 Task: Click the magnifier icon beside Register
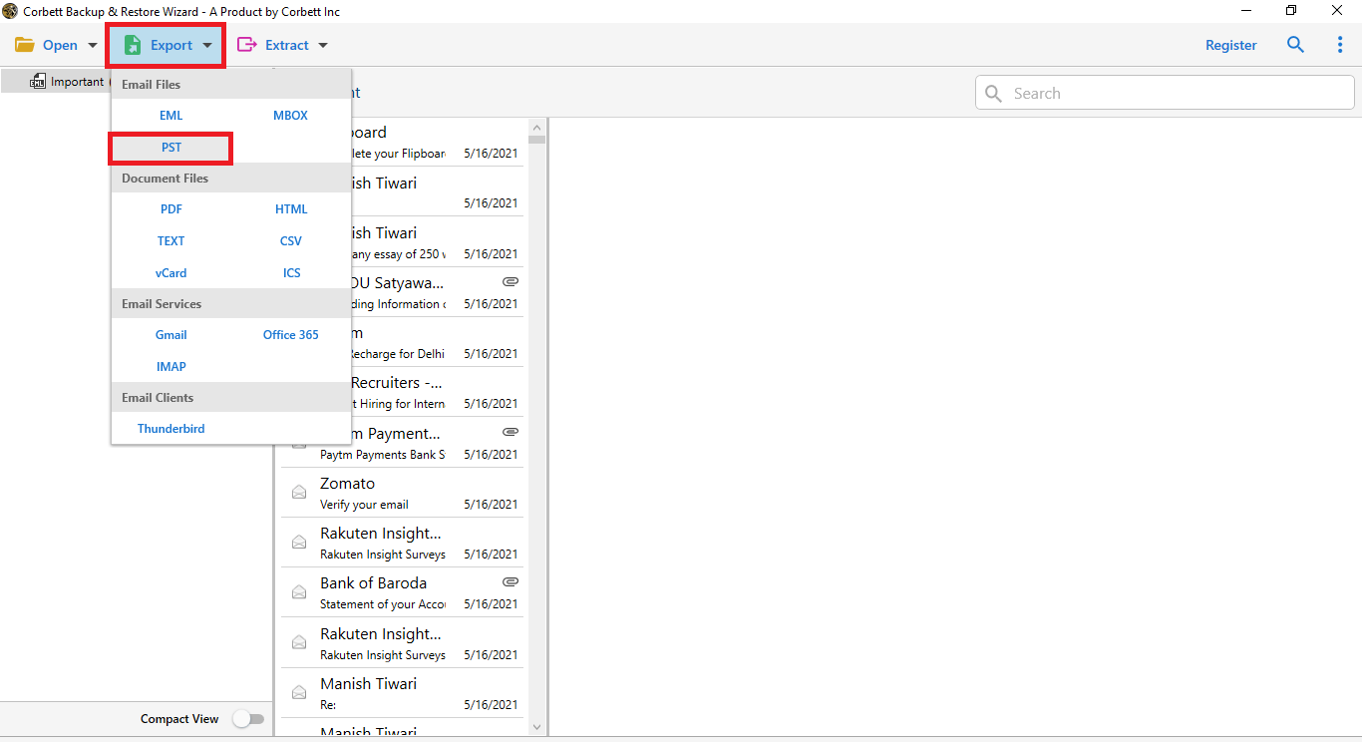tap(1295, 45)
